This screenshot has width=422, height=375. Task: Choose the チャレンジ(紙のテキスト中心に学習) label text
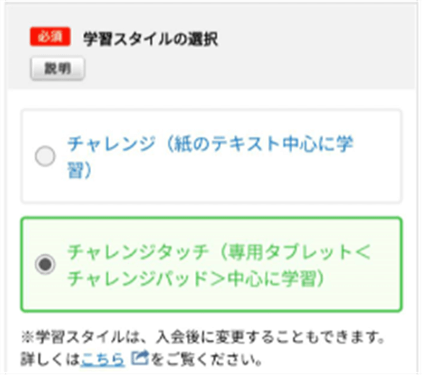pyautogui.click(x=210, y=157)
